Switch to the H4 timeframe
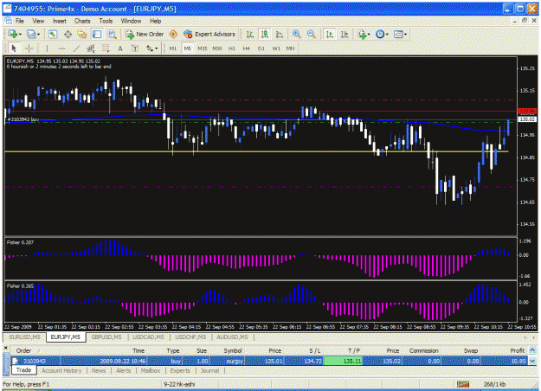 pyautogui.click(x=246, y=48)
